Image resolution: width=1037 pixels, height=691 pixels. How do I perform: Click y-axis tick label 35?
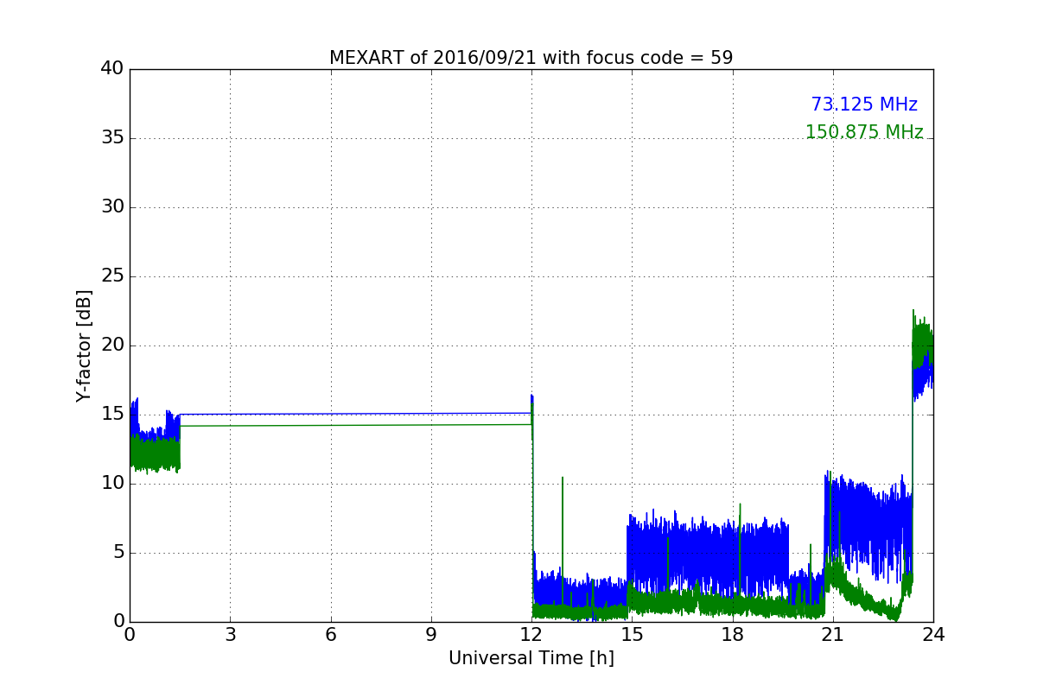111,138
